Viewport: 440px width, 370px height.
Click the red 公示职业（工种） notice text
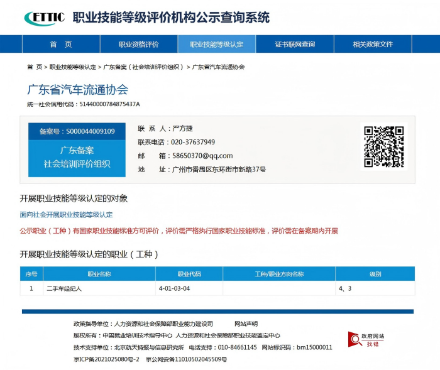point(179,231)
